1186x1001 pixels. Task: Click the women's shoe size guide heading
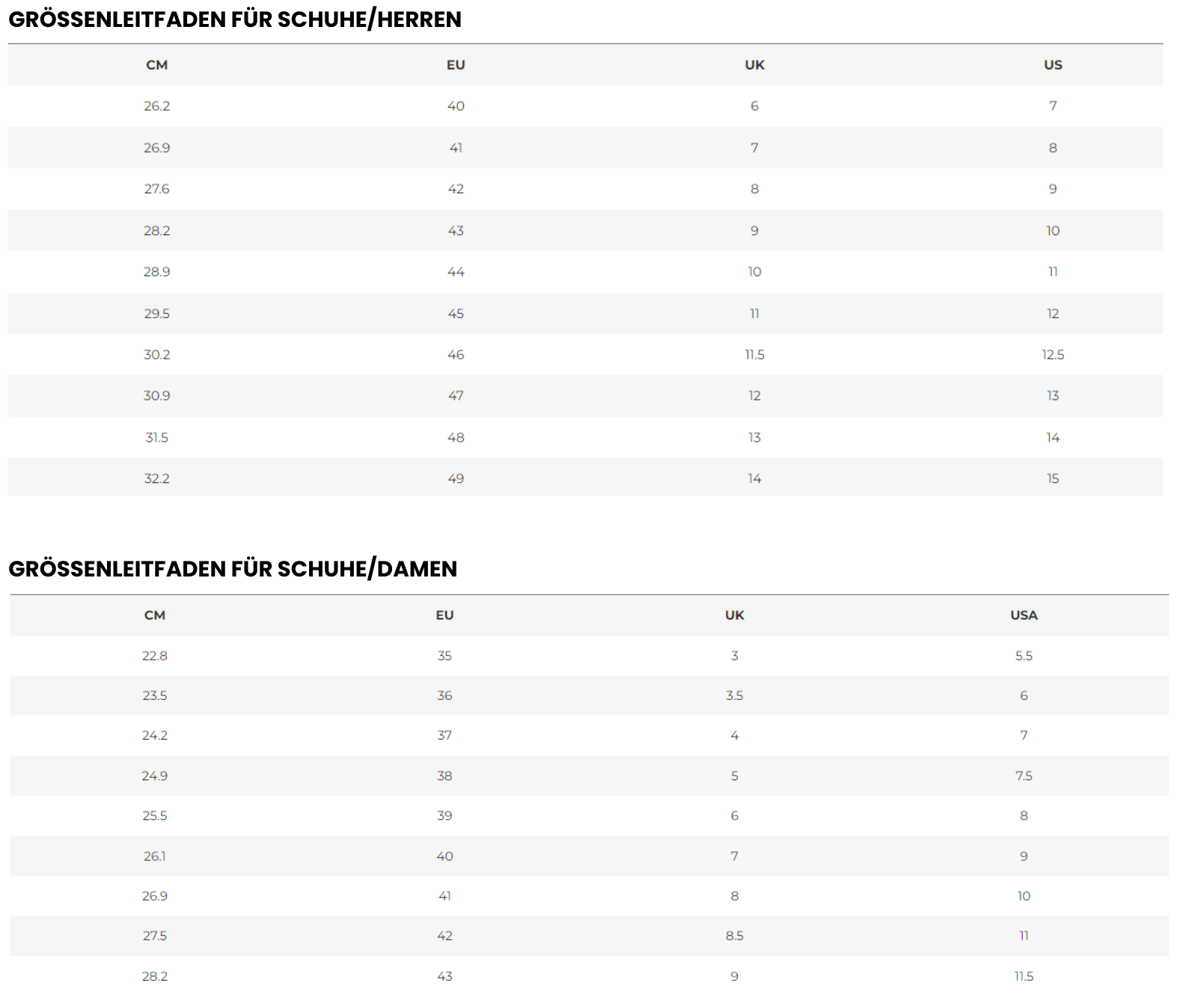click(233, 569)
